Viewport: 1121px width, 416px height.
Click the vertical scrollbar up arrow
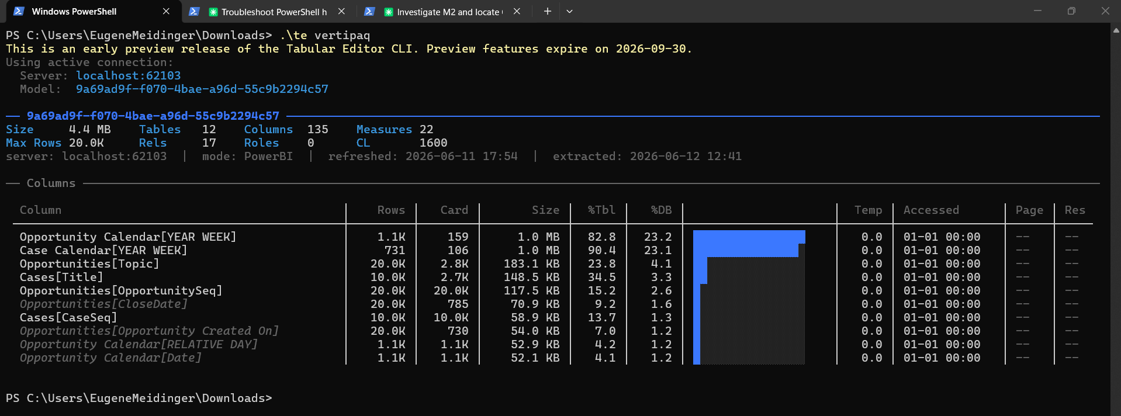(1116, 29)
